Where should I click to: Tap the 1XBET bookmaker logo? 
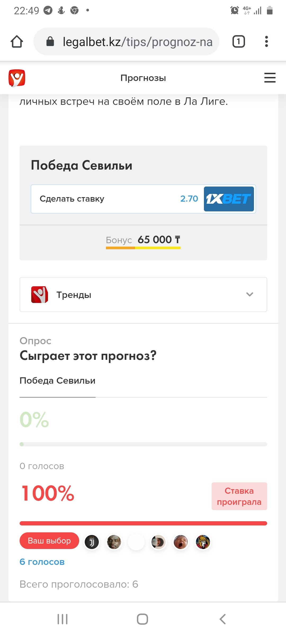[x=229, y=199]
